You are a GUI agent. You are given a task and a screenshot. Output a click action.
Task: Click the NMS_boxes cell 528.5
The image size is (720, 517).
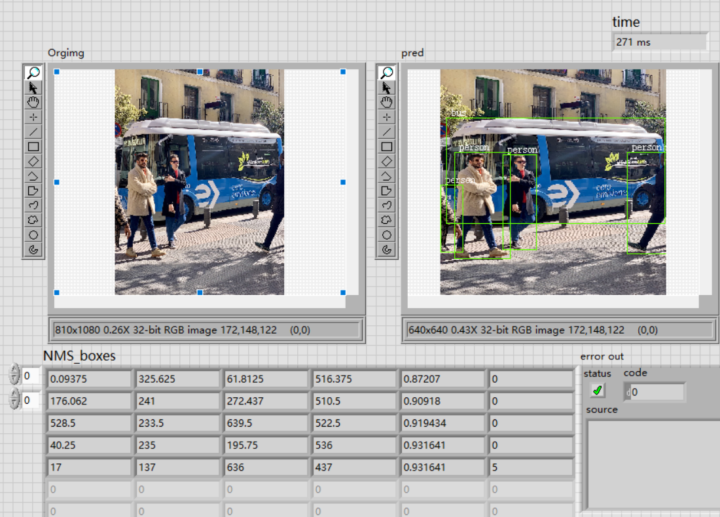89,423
